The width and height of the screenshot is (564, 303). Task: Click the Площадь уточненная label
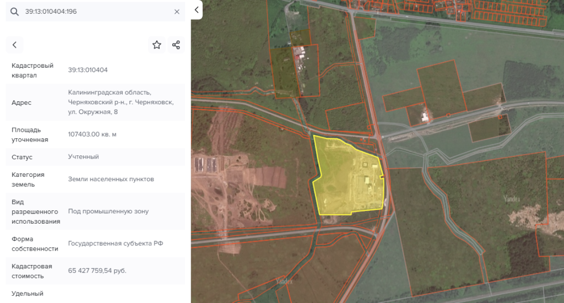pyautogui.click(x=30, y=134)
